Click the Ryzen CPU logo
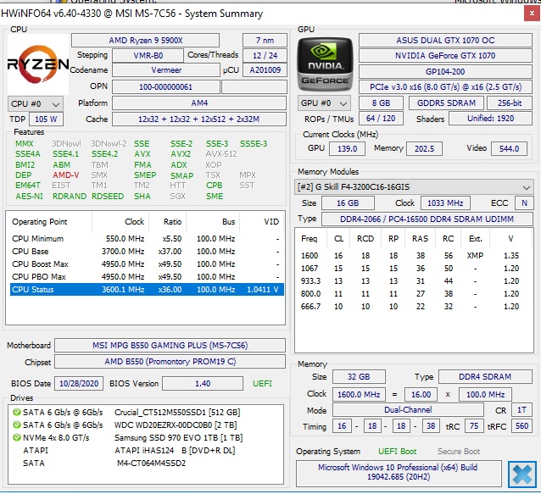541x494 pixels. click(38, 64)
